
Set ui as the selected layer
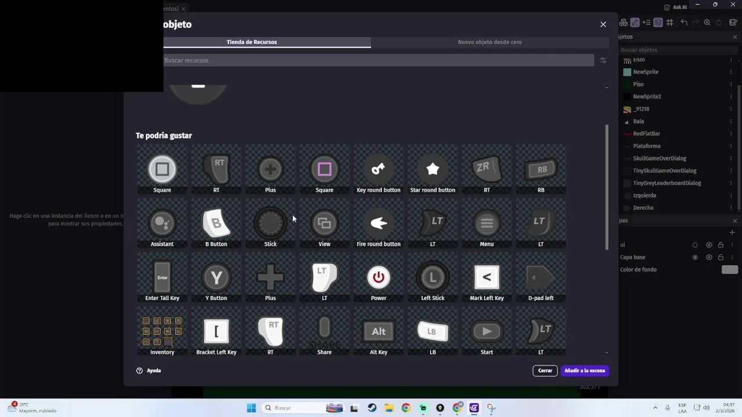(695, 245)
